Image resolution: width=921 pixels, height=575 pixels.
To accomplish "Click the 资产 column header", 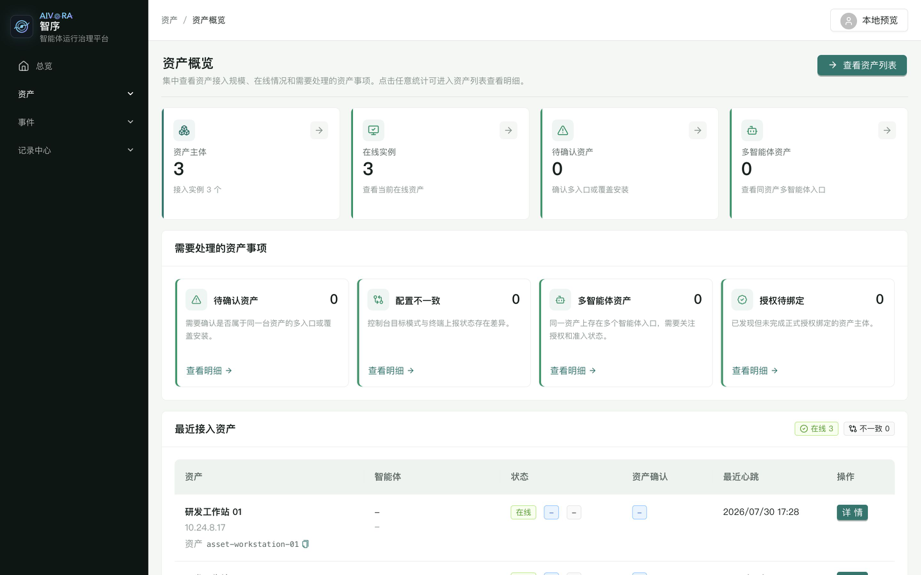I will [x=194, y=477].
